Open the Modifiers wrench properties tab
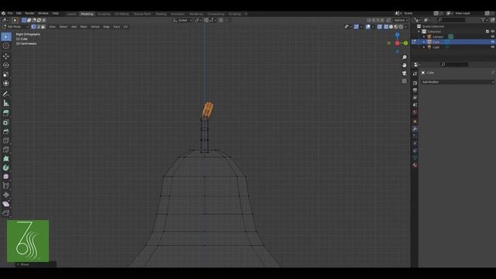 (415, 129)
